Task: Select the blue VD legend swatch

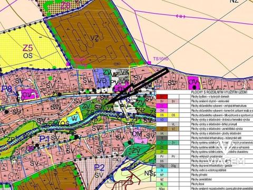Action: click(x=162, y=120)
